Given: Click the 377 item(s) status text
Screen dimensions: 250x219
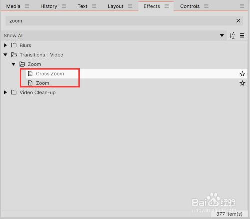Looking at the screenshot, I should (229, 214).
